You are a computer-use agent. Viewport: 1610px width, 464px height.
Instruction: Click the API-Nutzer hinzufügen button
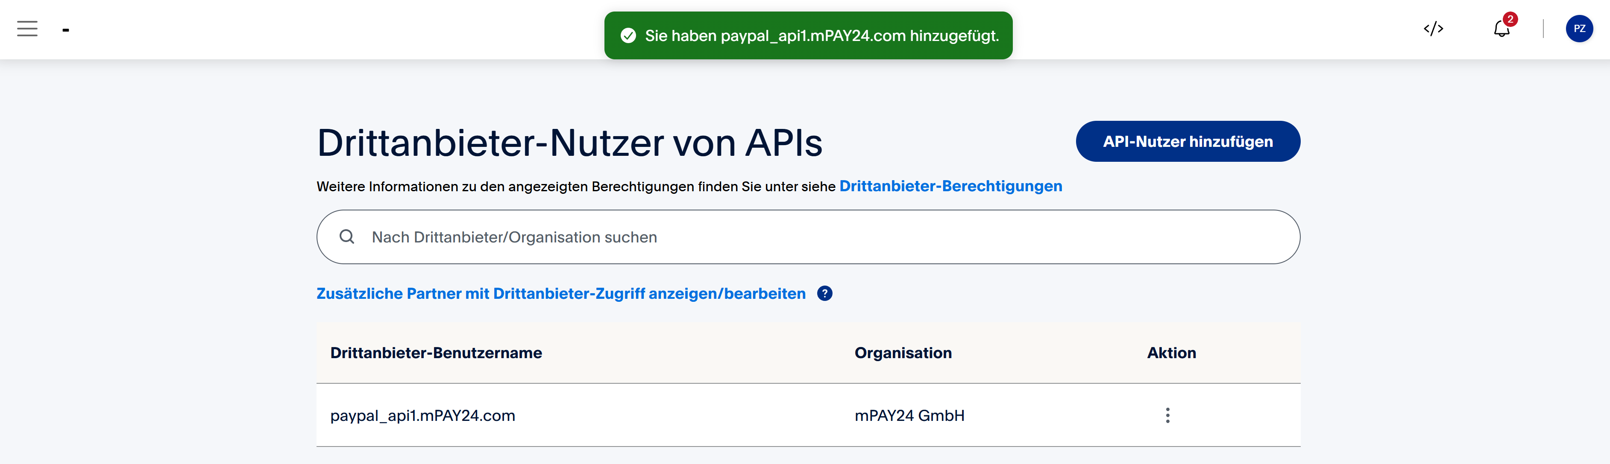1188,141
